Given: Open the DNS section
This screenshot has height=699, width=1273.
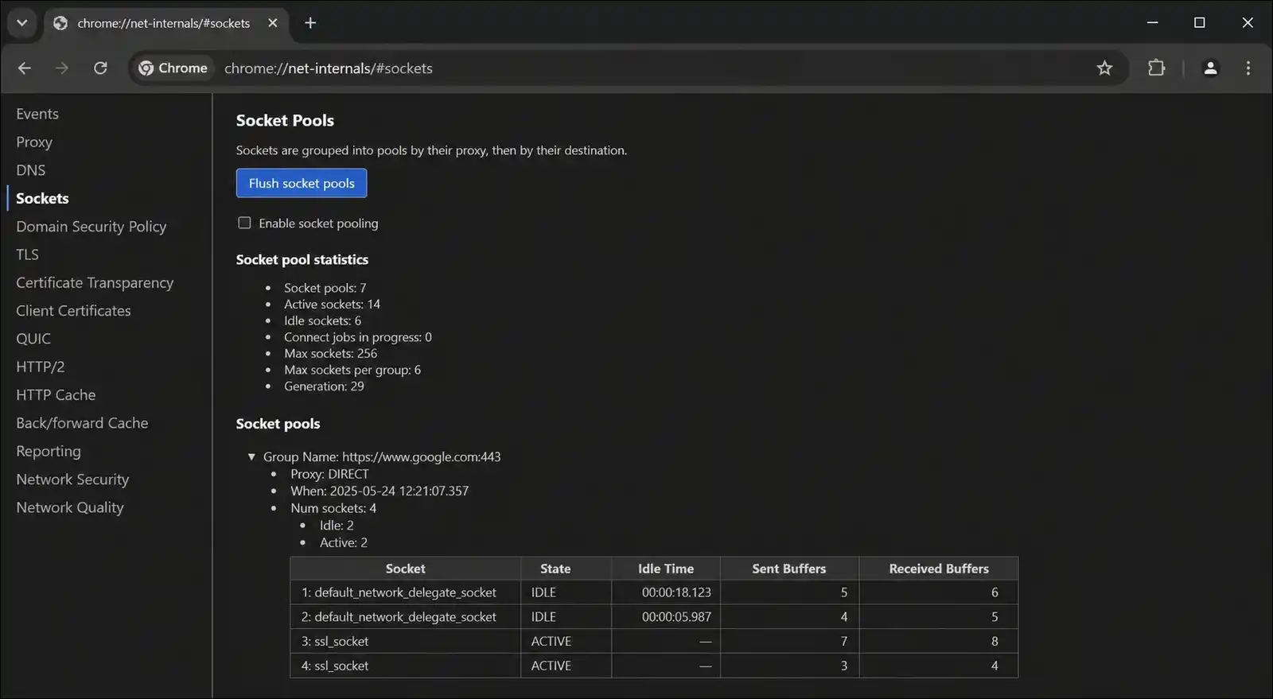Looking at the screenshot, I should [30, 170].
